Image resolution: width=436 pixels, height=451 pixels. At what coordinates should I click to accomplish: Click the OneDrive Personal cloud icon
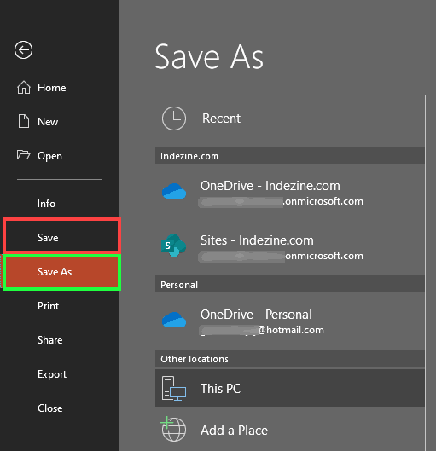tap(174, 320)
